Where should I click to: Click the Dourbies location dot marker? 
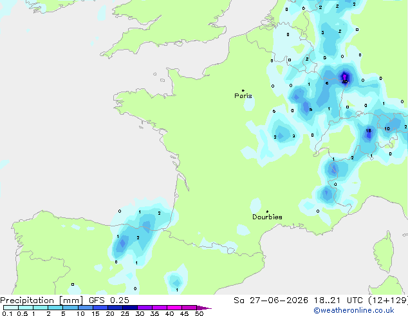[267, 212]
